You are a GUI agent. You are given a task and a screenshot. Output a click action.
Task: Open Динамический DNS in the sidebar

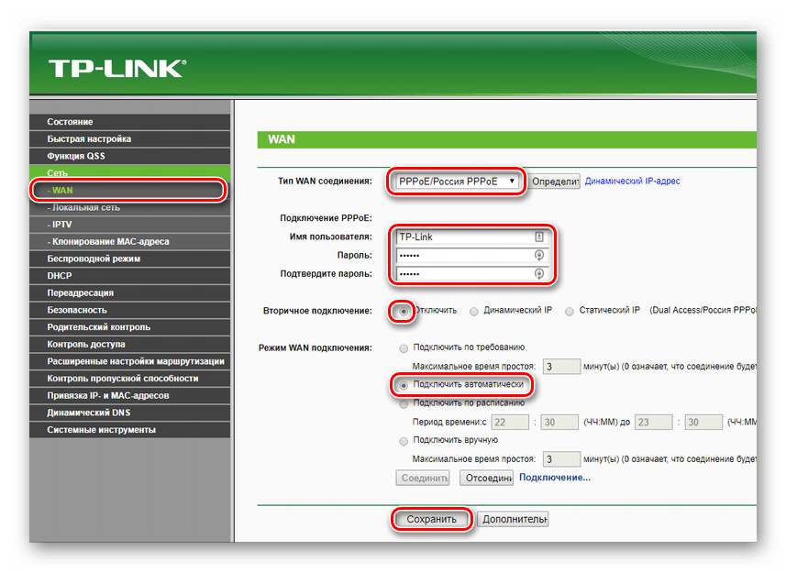click(130, 413)
